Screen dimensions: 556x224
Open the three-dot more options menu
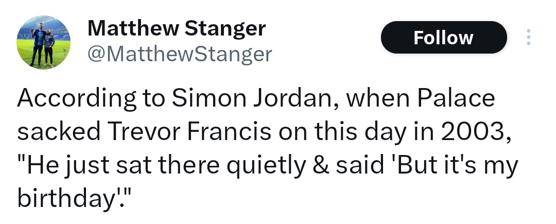click(528, 38)
